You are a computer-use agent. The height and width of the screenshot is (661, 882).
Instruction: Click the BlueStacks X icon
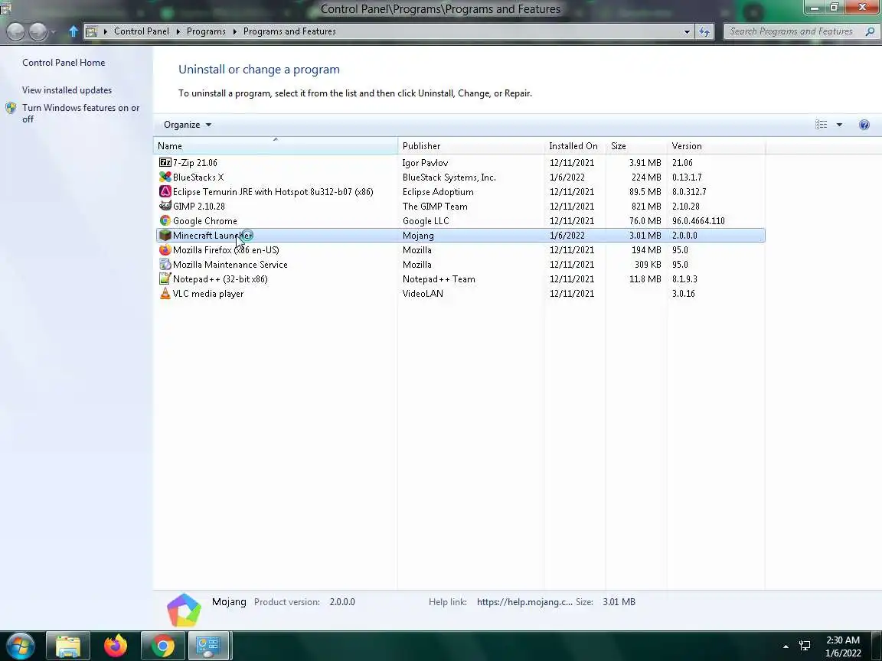point(165,177)
